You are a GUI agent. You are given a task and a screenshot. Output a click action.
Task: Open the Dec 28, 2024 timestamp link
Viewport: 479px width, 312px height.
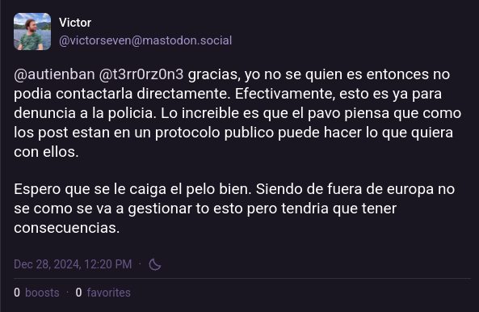73,264
